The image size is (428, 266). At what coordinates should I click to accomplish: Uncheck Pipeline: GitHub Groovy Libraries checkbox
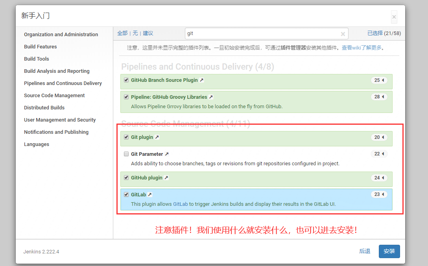[x=126, y=97]
